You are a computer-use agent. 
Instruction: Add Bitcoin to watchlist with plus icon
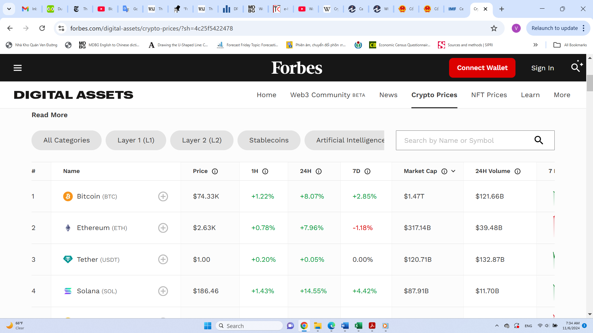tap(163, 196)
